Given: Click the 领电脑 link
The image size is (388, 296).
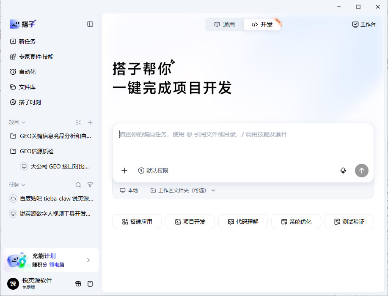Looking at the screenshot, I should 57,265.
